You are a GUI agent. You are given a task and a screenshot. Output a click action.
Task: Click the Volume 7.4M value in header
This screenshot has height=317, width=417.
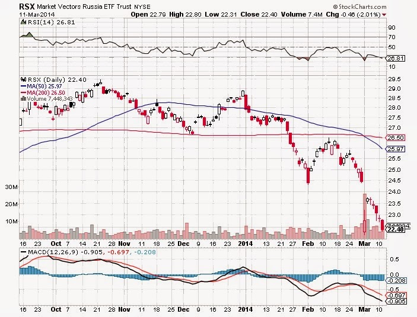(301, 14)
